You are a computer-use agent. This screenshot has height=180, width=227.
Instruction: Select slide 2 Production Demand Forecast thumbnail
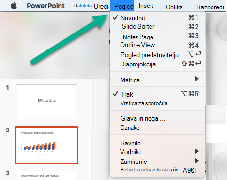click(46, 145)
